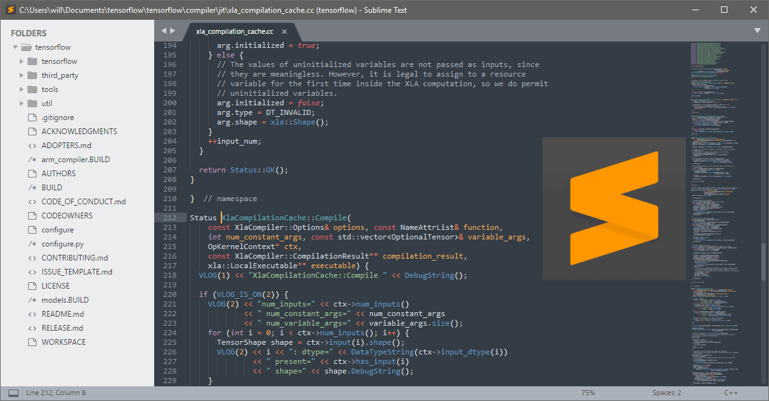Click 'if (VLOG_IS_ON(2)) {' in the code
This screenshot has height=401, width=769.
[244, 294]
